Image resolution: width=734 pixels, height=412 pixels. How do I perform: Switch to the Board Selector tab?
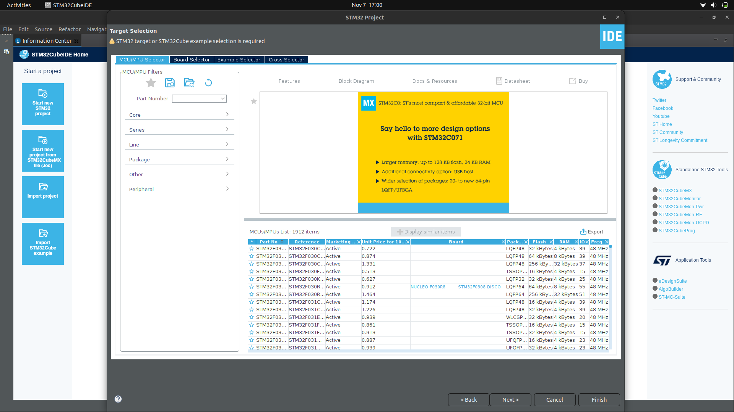192,60
